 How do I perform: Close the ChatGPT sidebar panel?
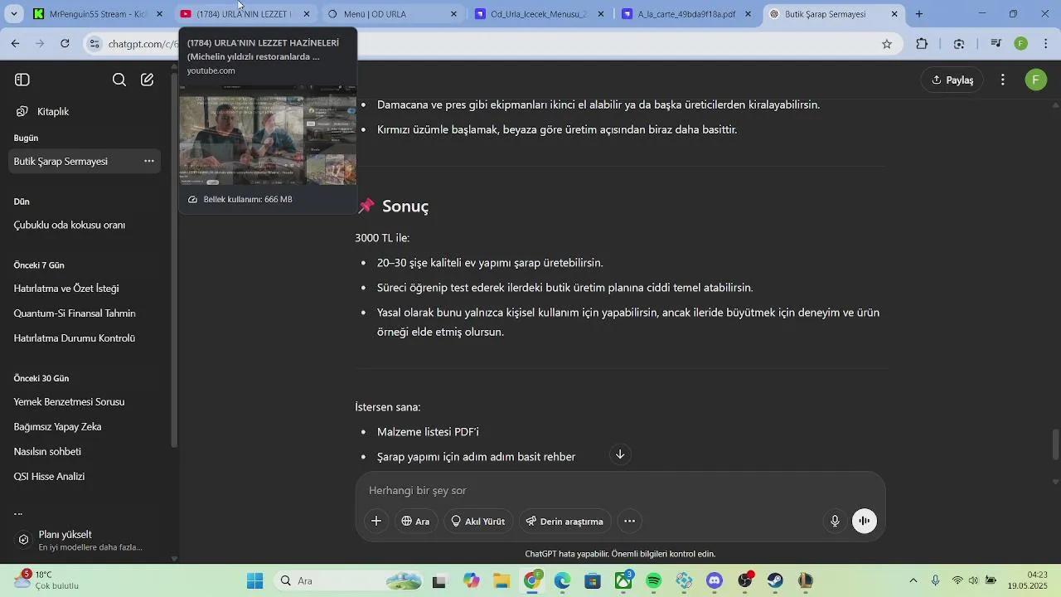22,80
